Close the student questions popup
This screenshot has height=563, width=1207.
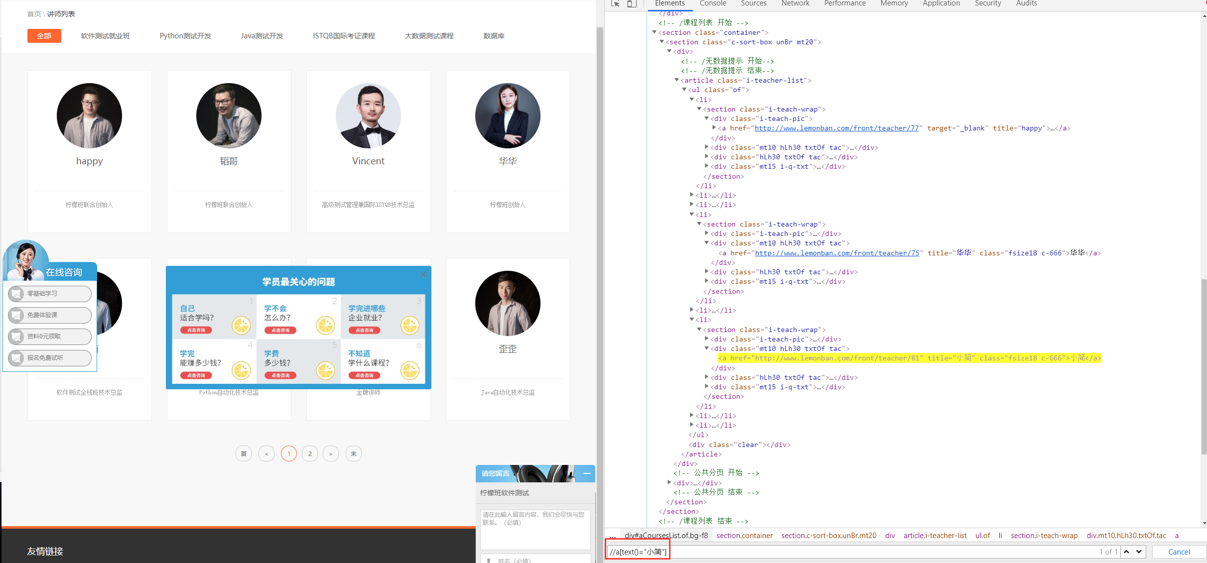click(x=423, y=274)
